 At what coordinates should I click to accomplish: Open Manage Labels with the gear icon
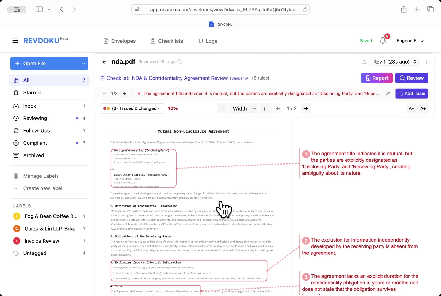[x=16, y=176]
